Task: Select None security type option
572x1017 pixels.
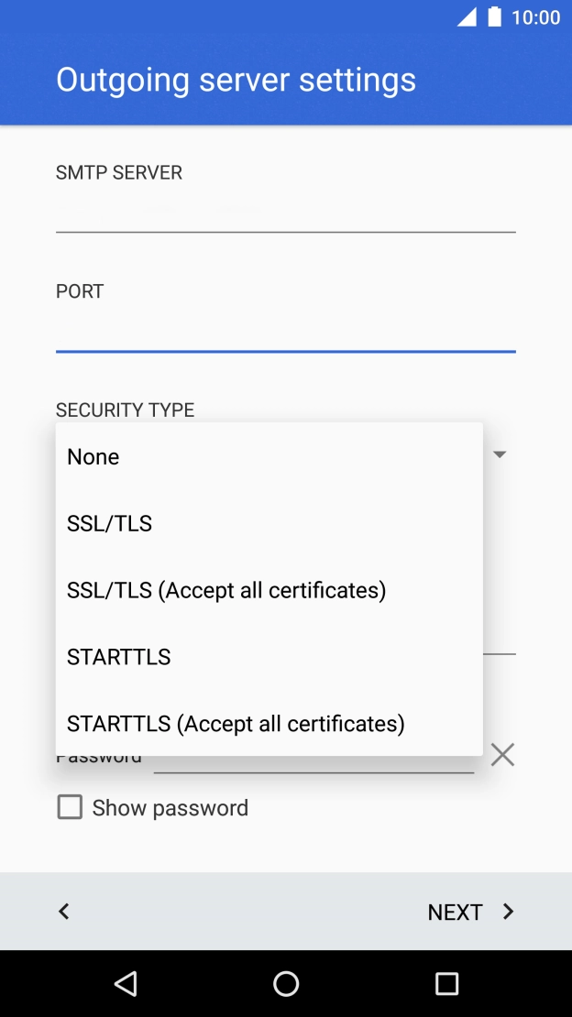Action: pos(93,456)
